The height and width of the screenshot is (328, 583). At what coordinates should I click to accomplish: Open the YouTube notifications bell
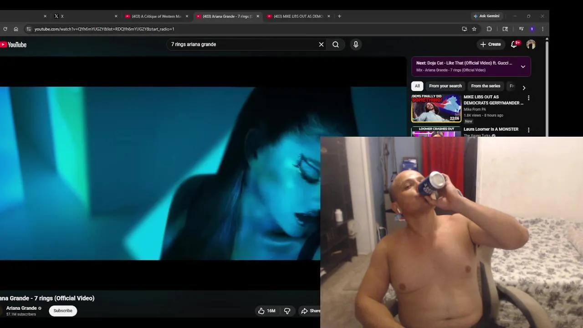514,44
